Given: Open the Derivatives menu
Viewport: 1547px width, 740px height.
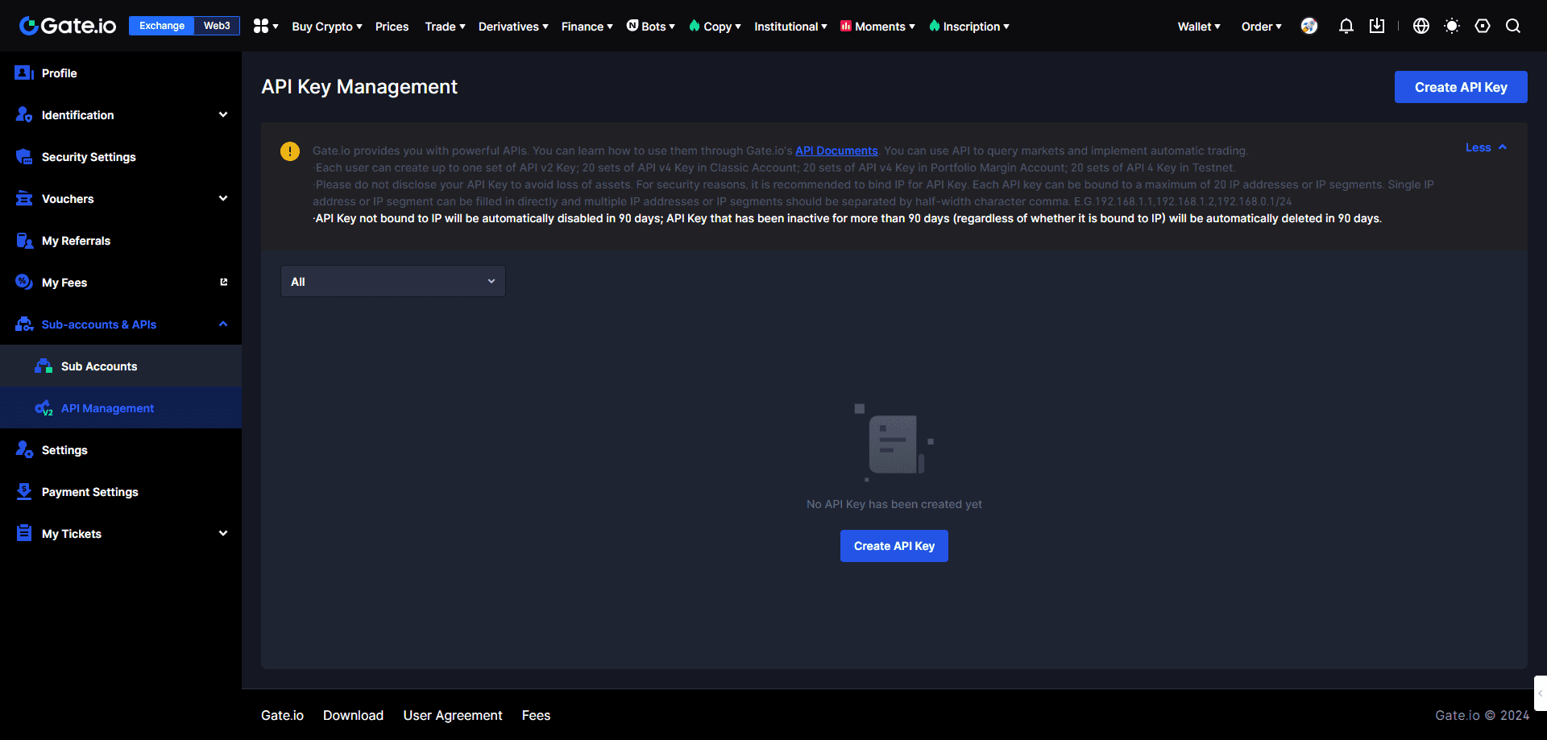Looking at the screenshot, I should pyautogui.click(x=512, y=27).
